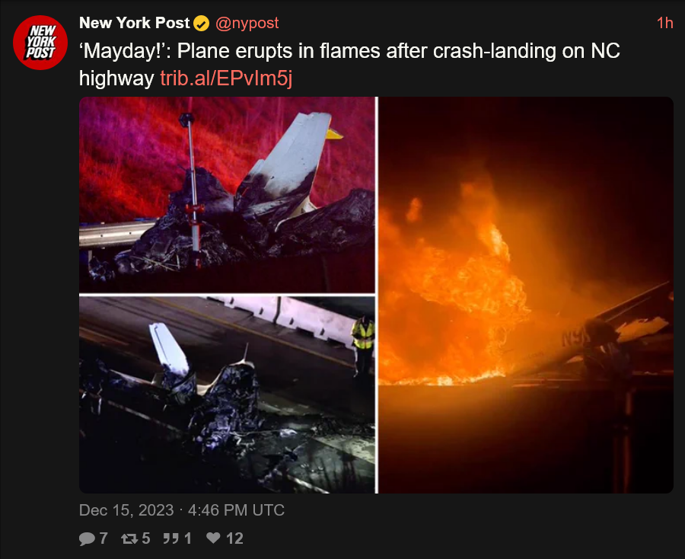Viewport: 685px width, 559px height.
Task: Click the New York Post display name
Action: pos(135,23)
